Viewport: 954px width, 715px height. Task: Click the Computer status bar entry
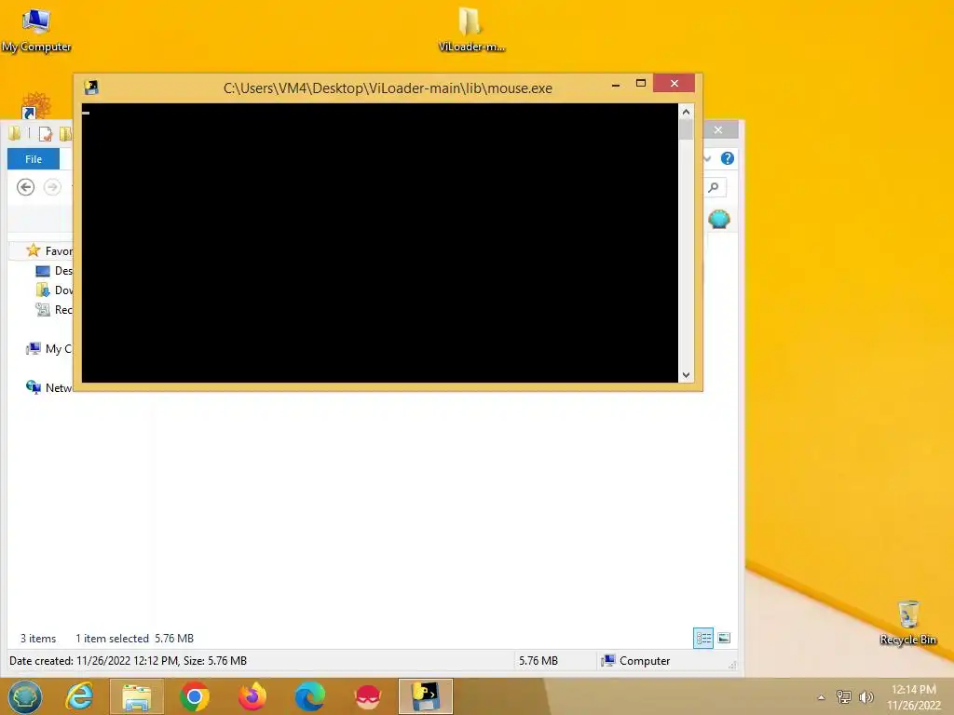[x=635, y=661]
